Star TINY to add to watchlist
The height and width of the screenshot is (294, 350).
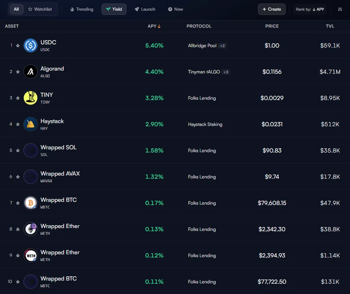(x=18, y=98)
